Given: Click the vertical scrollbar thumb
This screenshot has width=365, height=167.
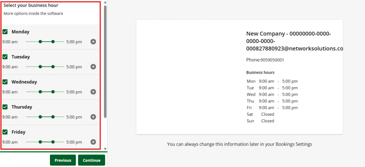Looking at the screenshot, I should coord(105,61).
